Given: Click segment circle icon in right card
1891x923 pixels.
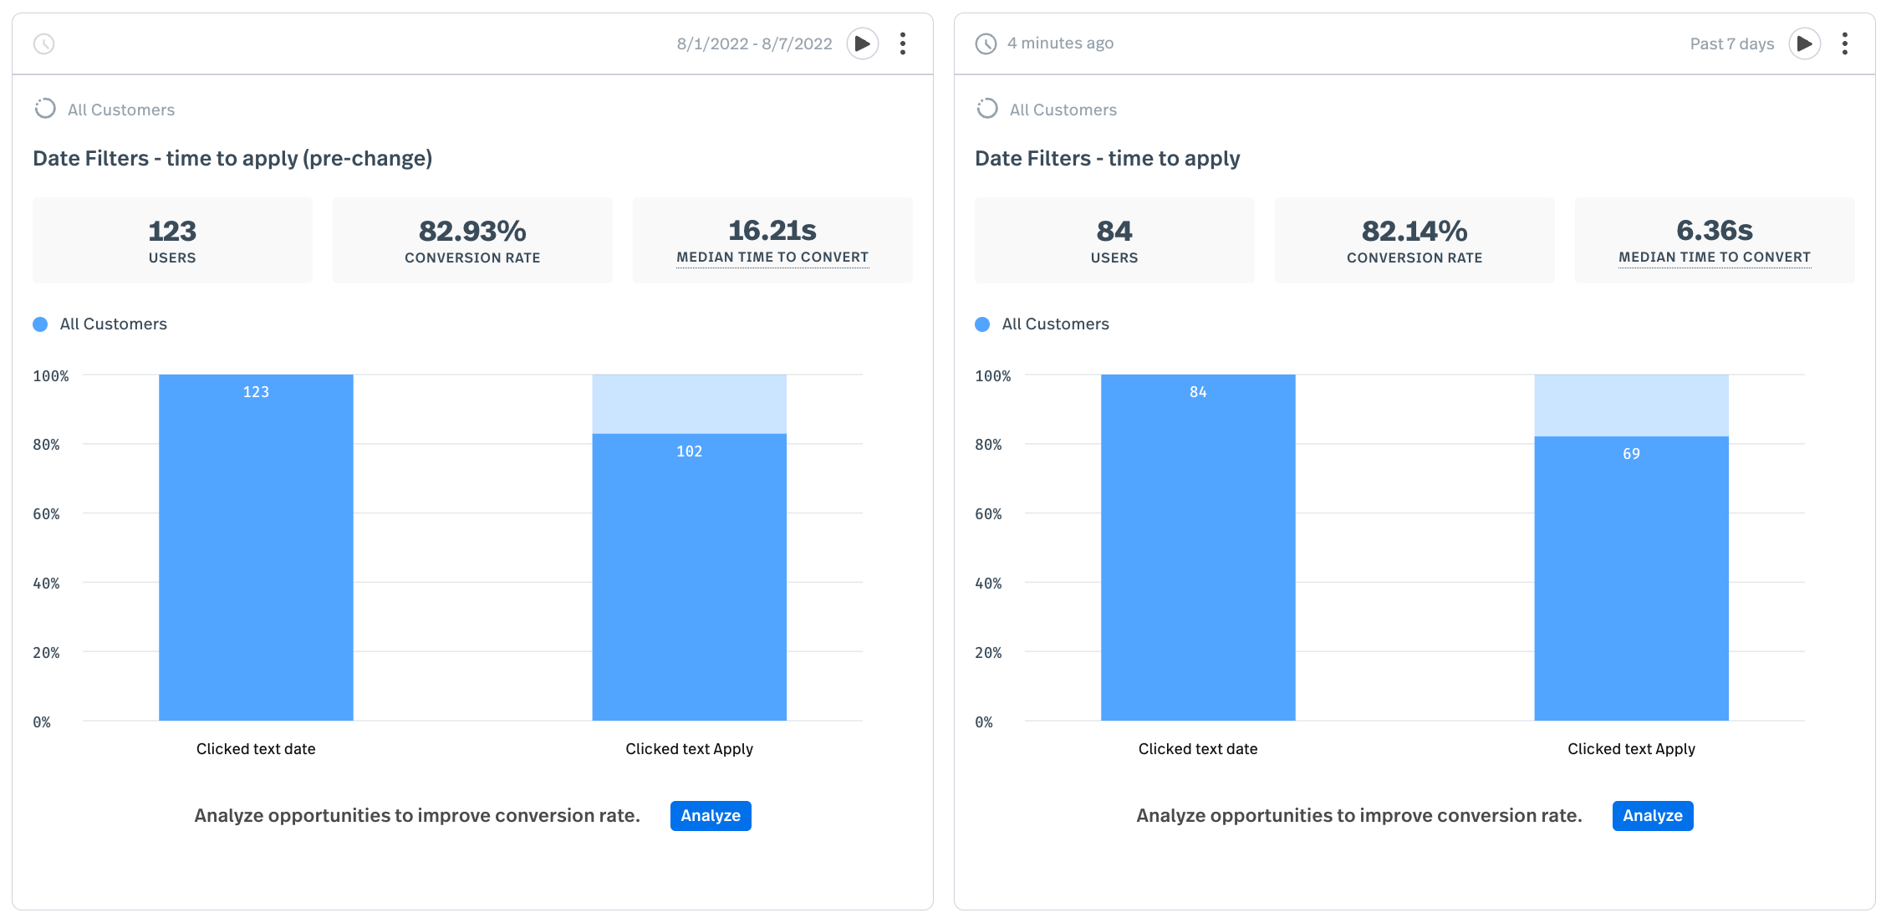Looking at the screenshot, I should (987, 109).
